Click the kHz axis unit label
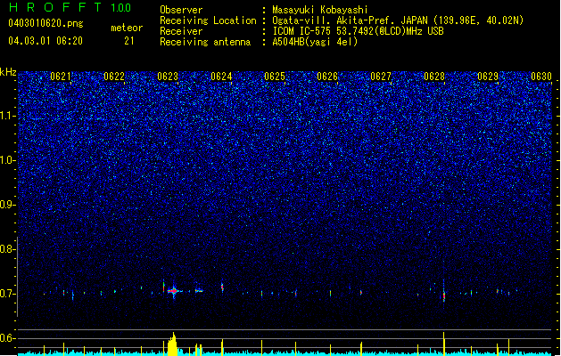Viewport: 561px width, 356px height. 8,72
